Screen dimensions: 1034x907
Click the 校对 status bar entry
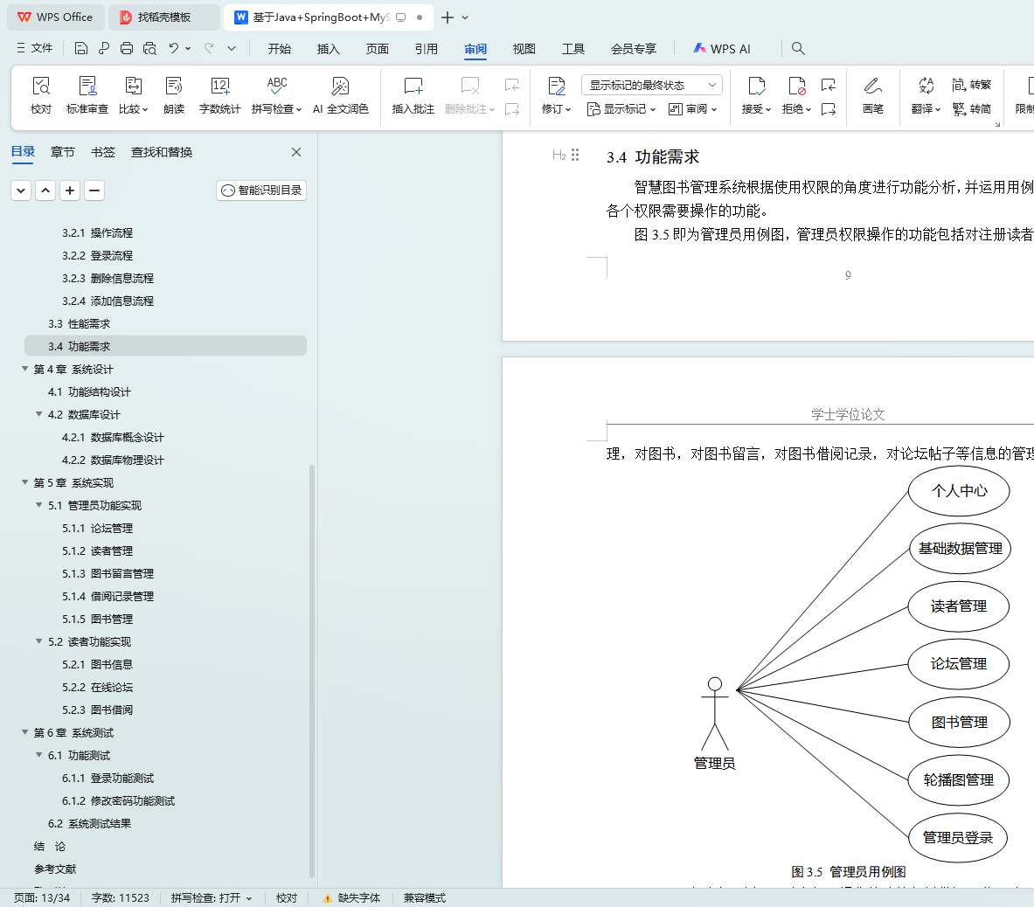point(286,897)
